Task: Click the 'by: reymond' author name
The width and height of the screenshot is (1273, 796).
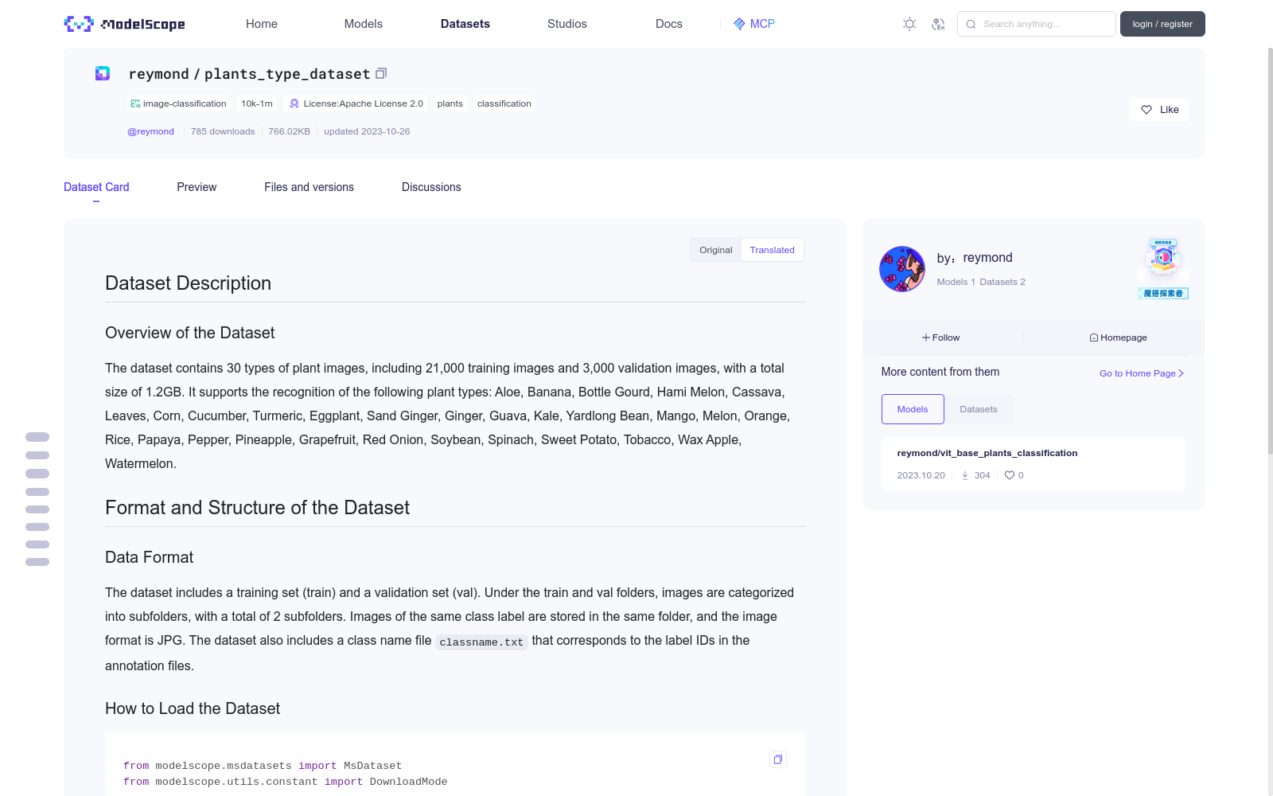Action: pyautogui.click(x=975, y=258)
